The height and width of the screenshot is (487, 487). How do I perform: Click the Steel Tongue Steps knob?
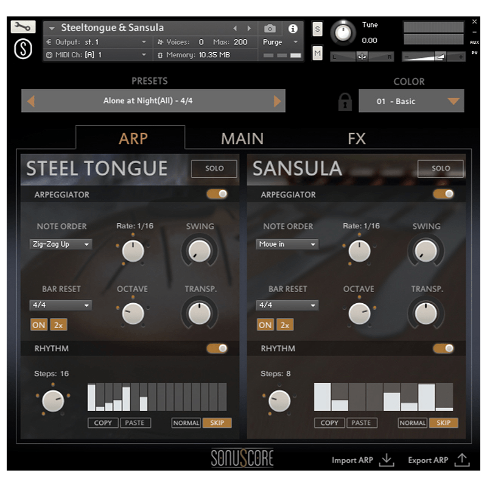click(53, 401)
